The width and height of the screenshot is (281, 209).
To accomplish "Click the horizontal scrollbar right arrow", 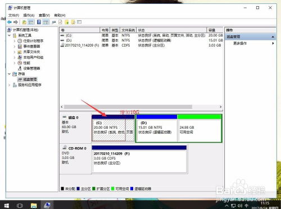I will [221, 107].
